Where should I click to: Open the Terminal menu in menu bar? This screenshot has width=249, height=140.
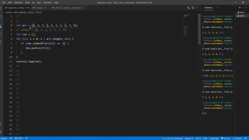(47, 3)
